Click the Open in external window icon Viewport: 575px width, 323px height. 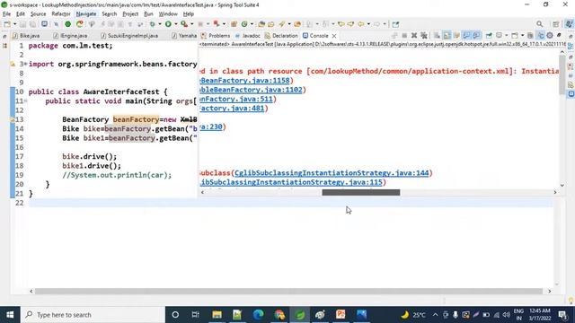(395, 24)
